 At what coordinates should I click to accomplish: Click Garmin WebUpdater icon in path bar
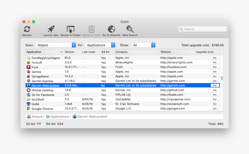coord(74,117)
